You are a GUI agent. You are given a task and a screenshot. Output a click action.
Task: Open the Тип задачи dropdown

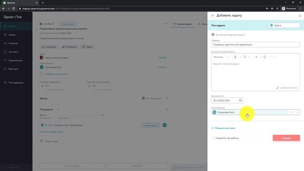[x=284, y=25]
